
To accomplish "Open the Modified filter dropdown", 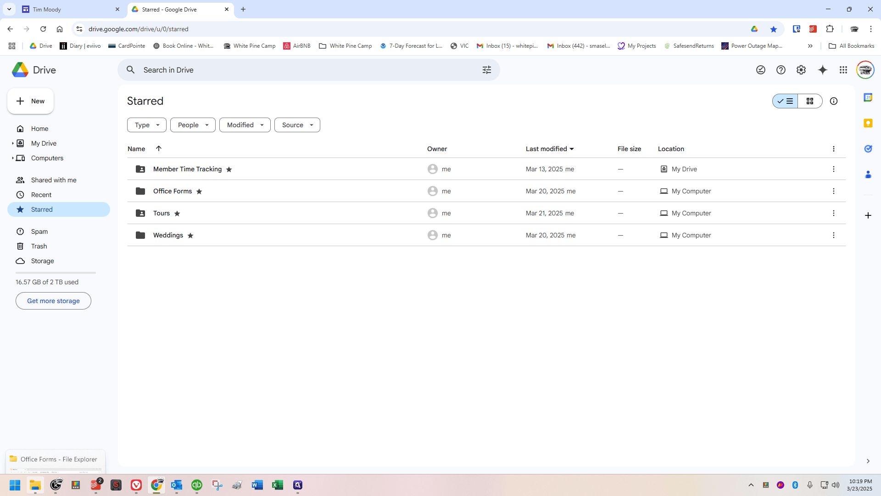I will click(245, 125).
